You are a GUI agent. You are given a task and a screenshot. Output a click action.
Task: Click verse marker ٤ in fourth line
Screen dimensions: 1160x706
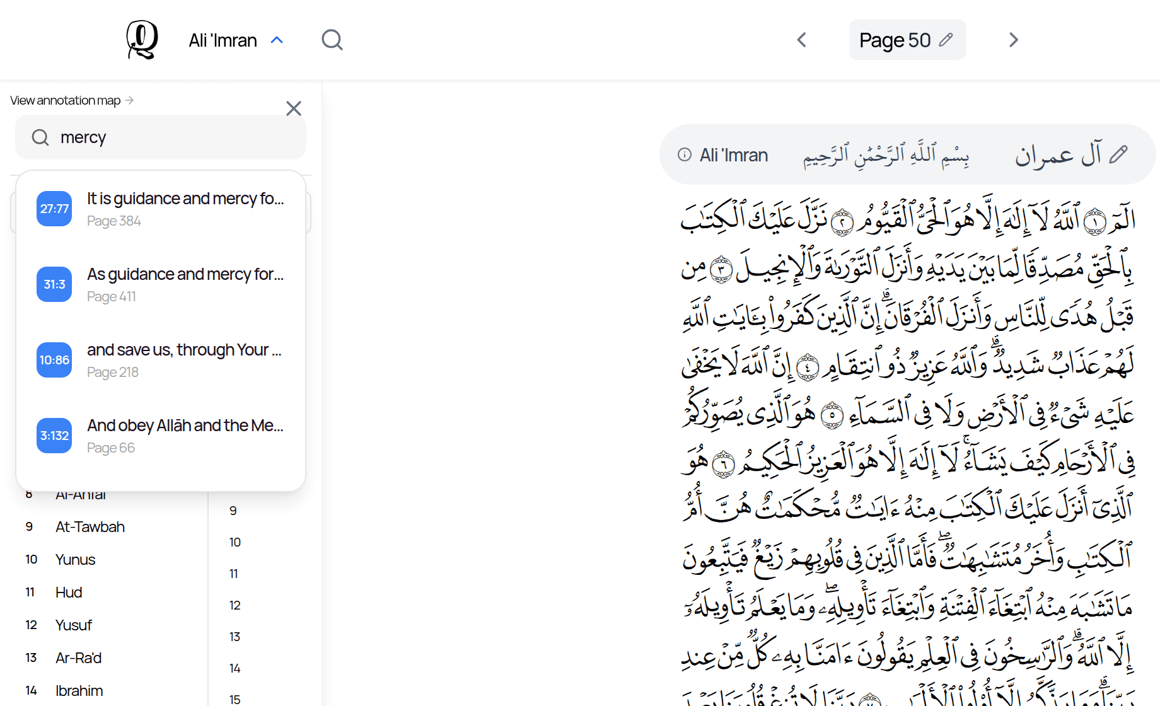coord(808,367)
